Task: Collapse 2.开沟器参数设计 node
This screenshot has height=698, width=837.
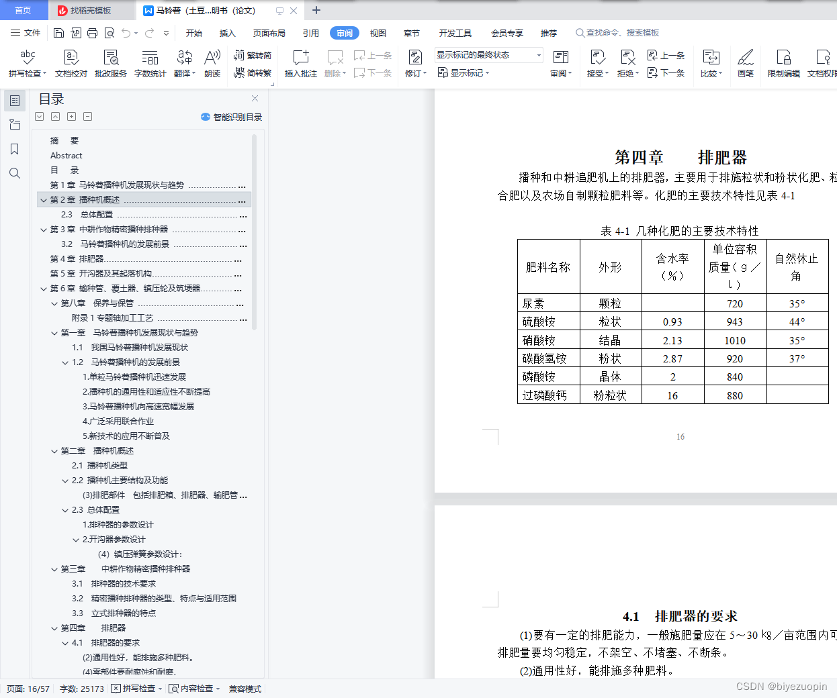Action: (x=76, y=540)
